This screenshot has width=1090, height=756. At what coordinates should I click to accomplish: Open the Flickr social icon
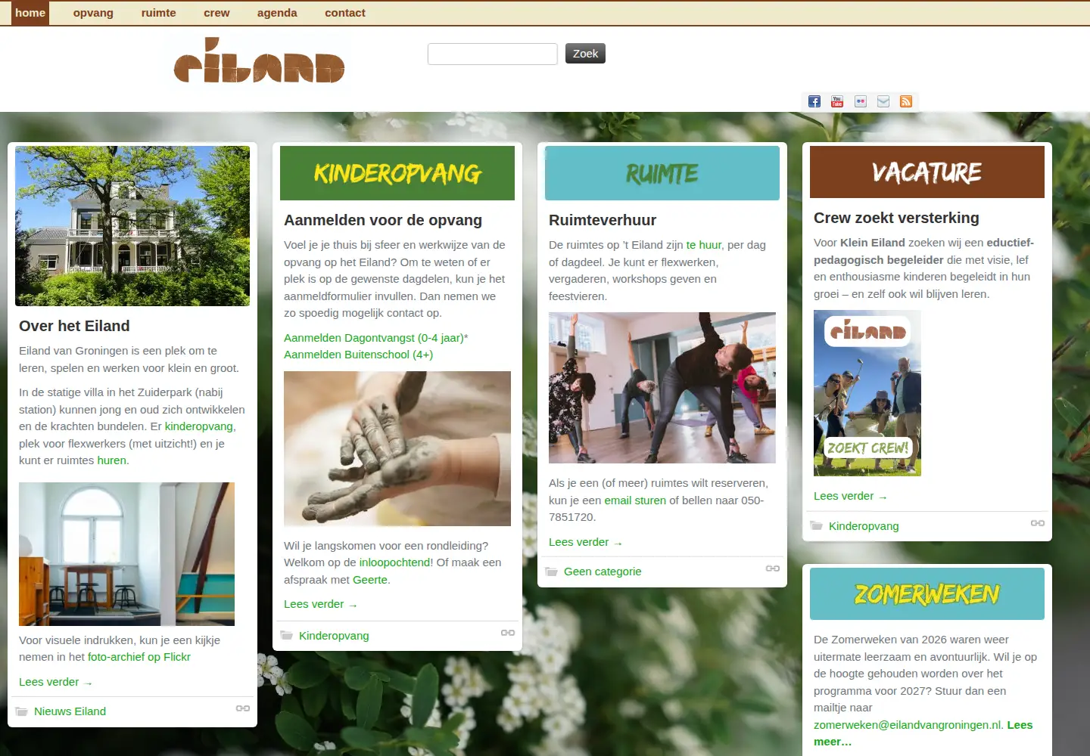click(x=861, y=101)
